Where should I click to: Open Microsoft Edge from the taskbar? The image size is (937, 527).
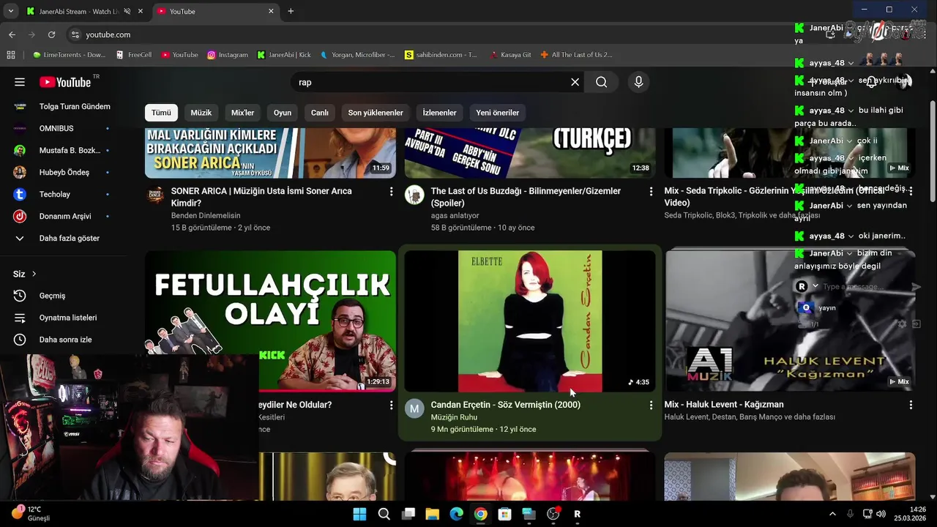(456, 514)
